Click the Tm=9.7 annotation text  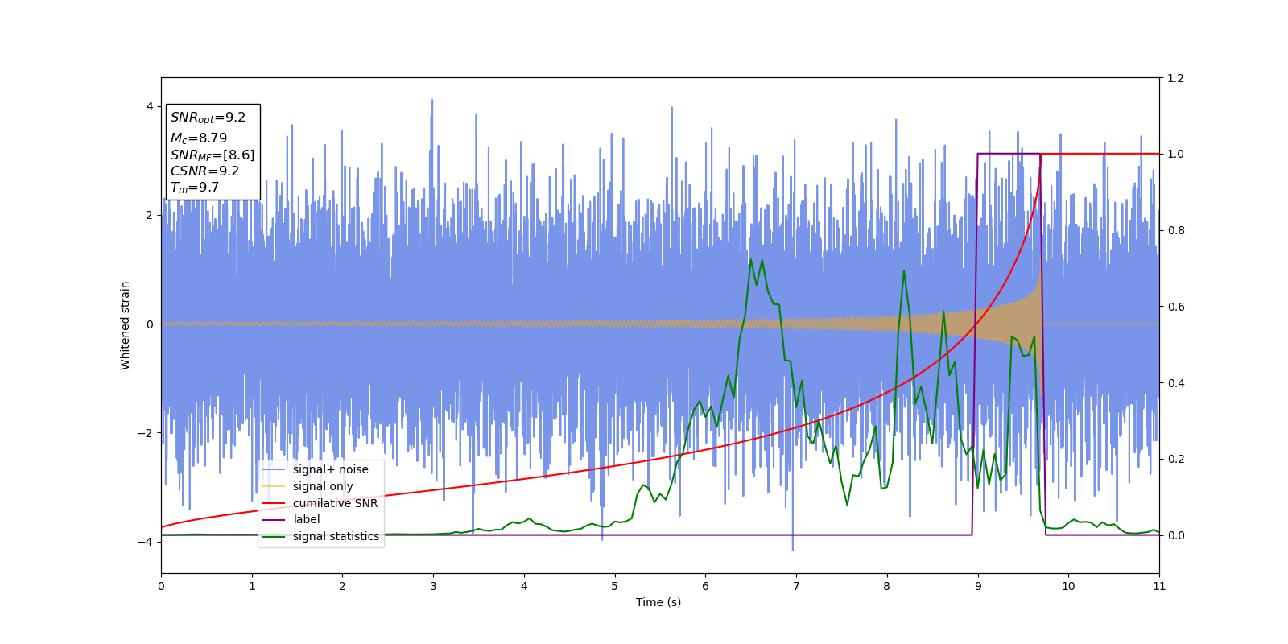(194, 188)
